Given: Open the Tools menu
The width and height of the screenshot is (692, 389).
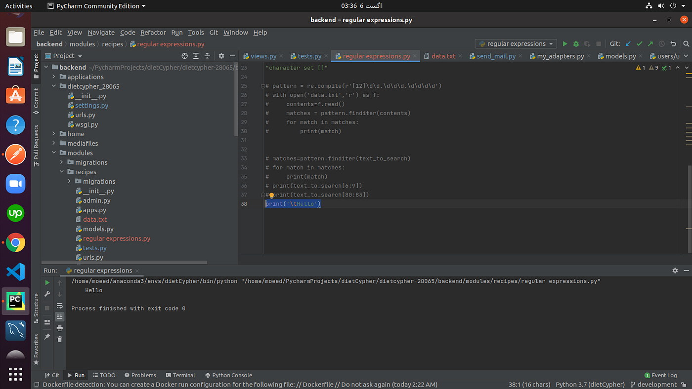Looking at the screenshot, I should tap(196, 33).
